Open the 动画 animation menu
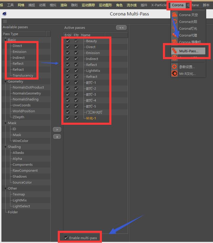The image size is (213, 243). pos(42,5)
